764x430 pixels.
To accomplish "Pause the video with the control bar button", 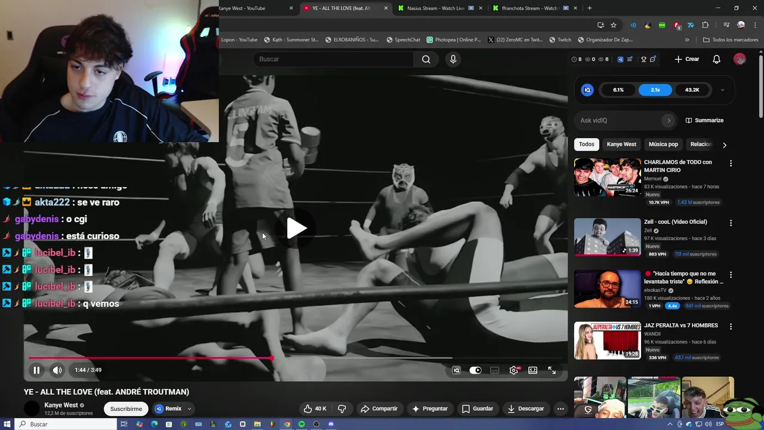I will 36,370.
